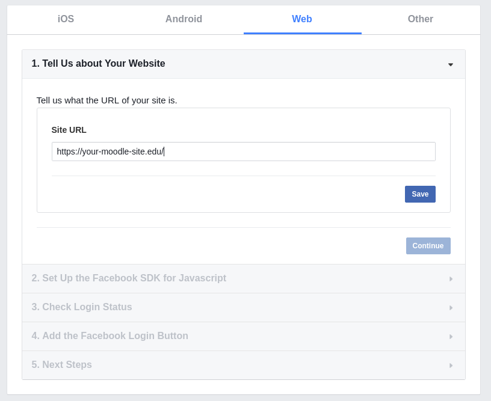The height and width of the screenshot is (401, 491).
Task: Select the Web tab
Action: [x=302, y=19]
